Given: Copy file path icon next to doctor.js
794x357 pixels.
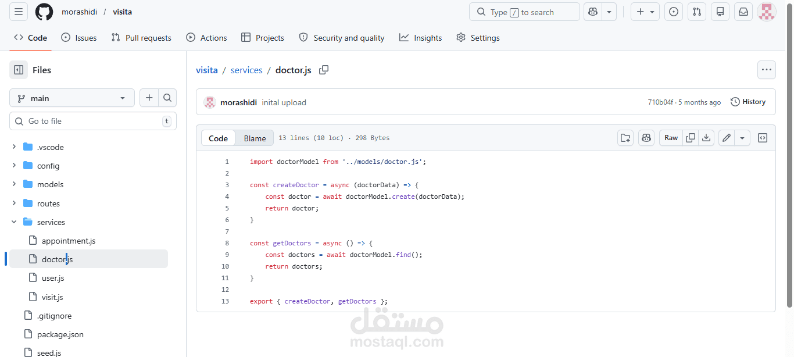Looking at the screenshot, I should [x=324, y=70].
